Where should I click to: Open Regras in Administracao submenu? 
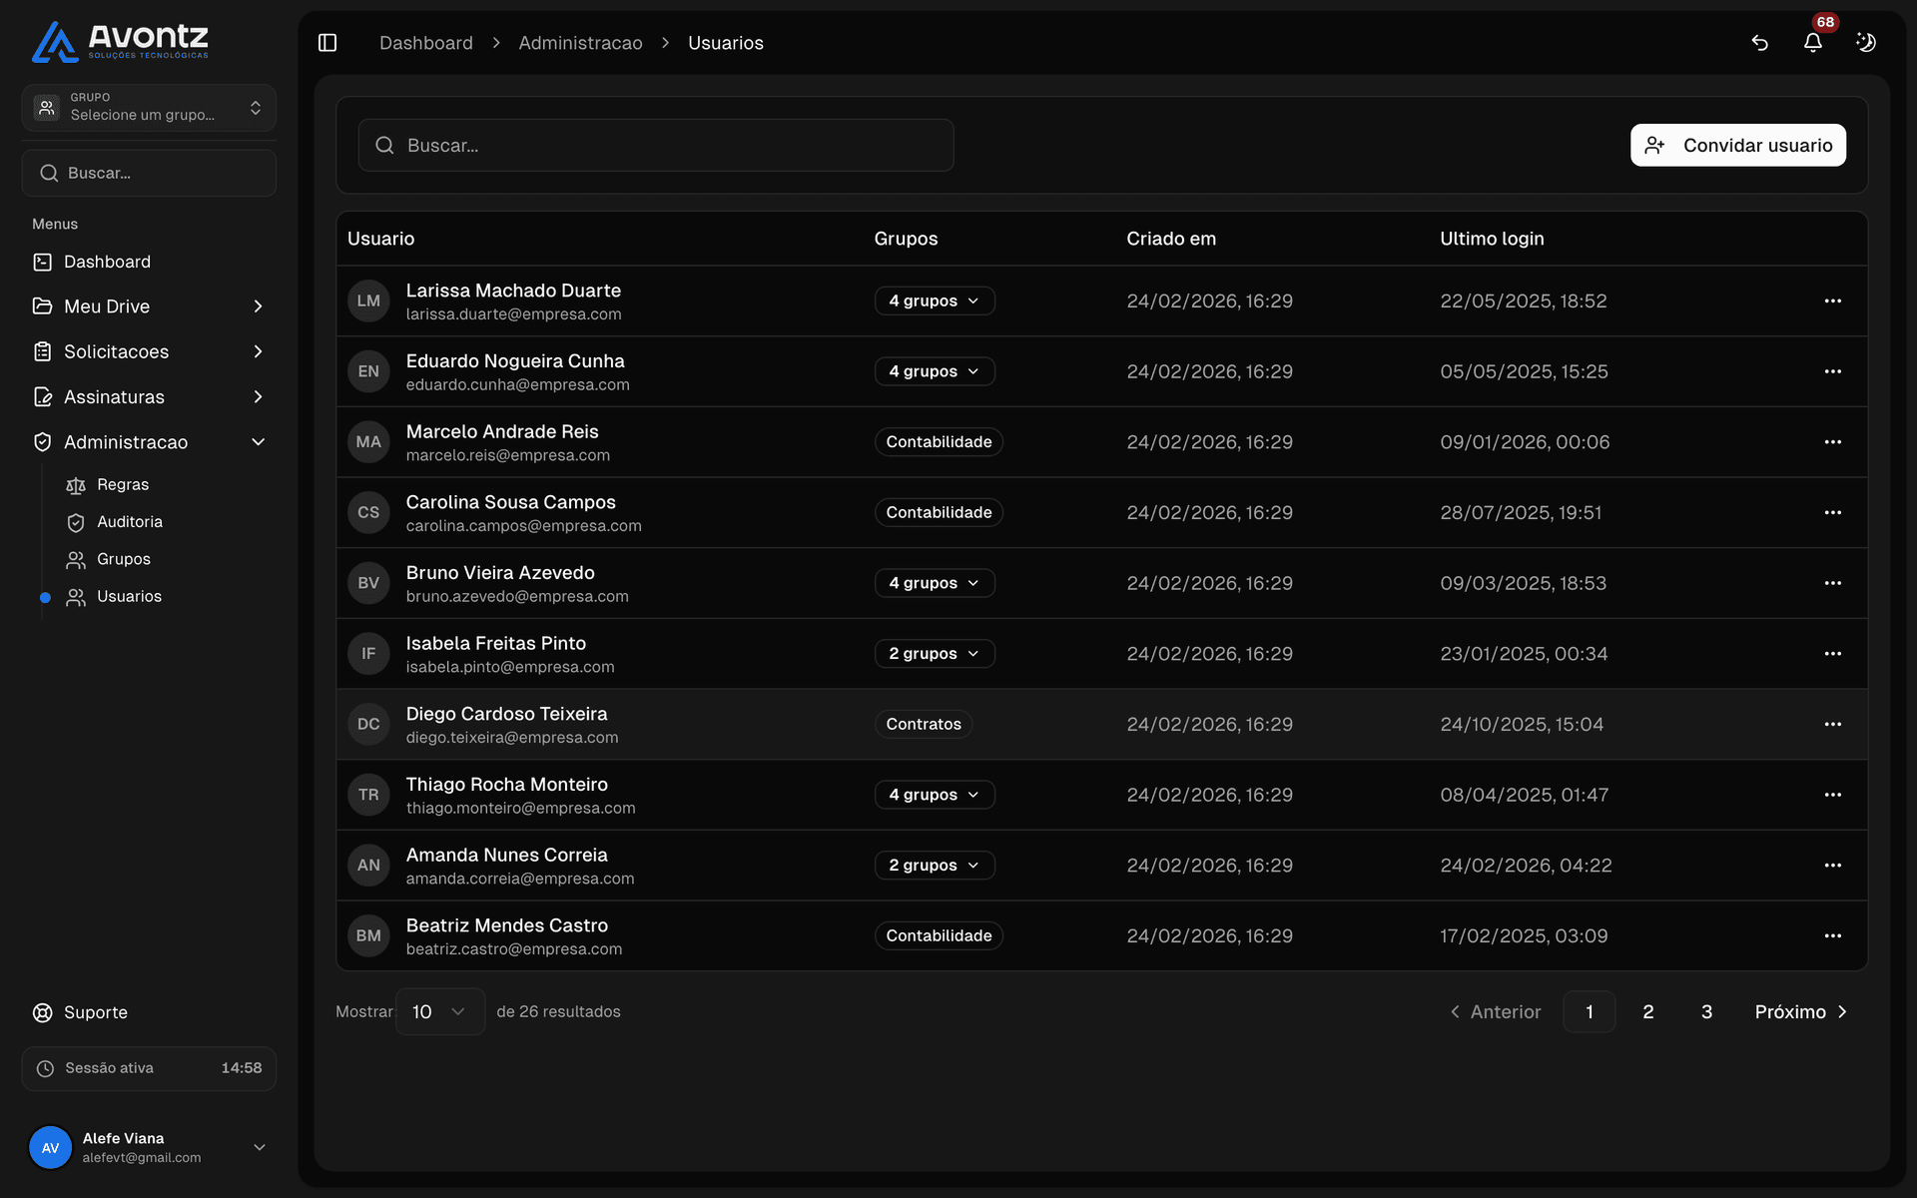(122, 485)
